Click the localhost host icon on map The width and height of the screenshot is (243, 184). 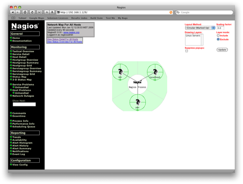[x=155, y=72]
